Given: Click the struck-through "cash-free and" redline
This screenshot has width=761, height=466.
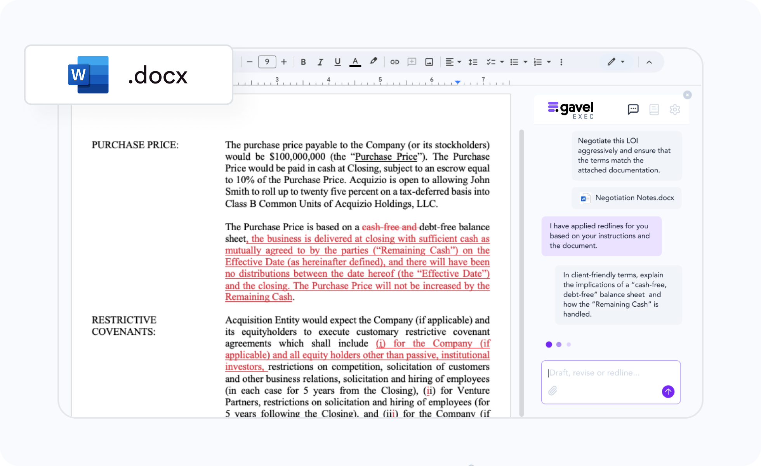Looking at the screenshot, I should pyautogui.click(x=390, y=227).
